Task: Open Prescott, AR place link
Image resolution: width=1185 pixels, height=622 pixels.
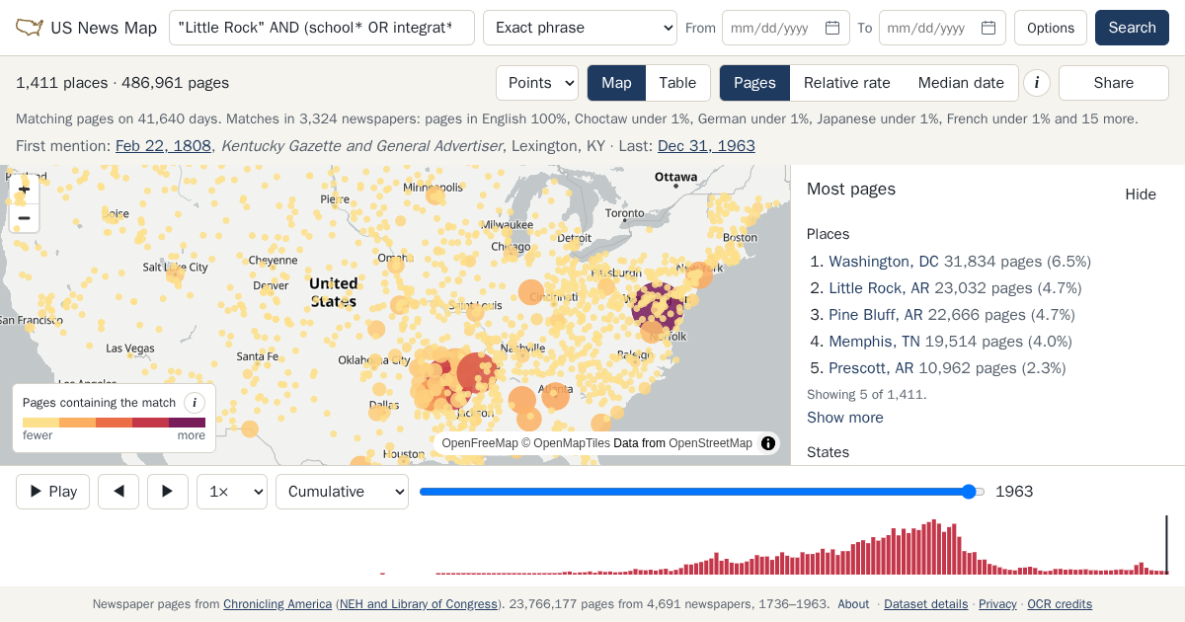Action: [871, 368]
